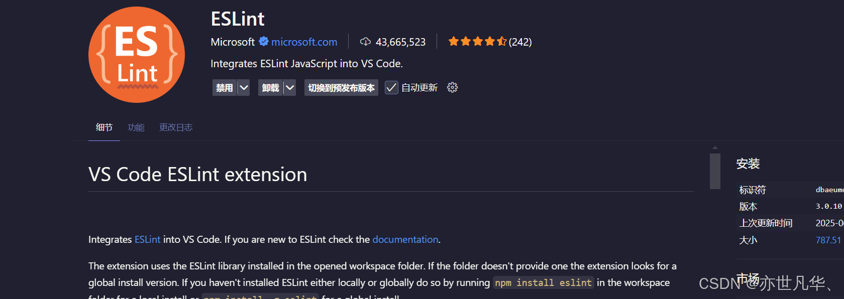Click the 标识符 row label
Screen dimensions: 844x299
click(753, 190)
